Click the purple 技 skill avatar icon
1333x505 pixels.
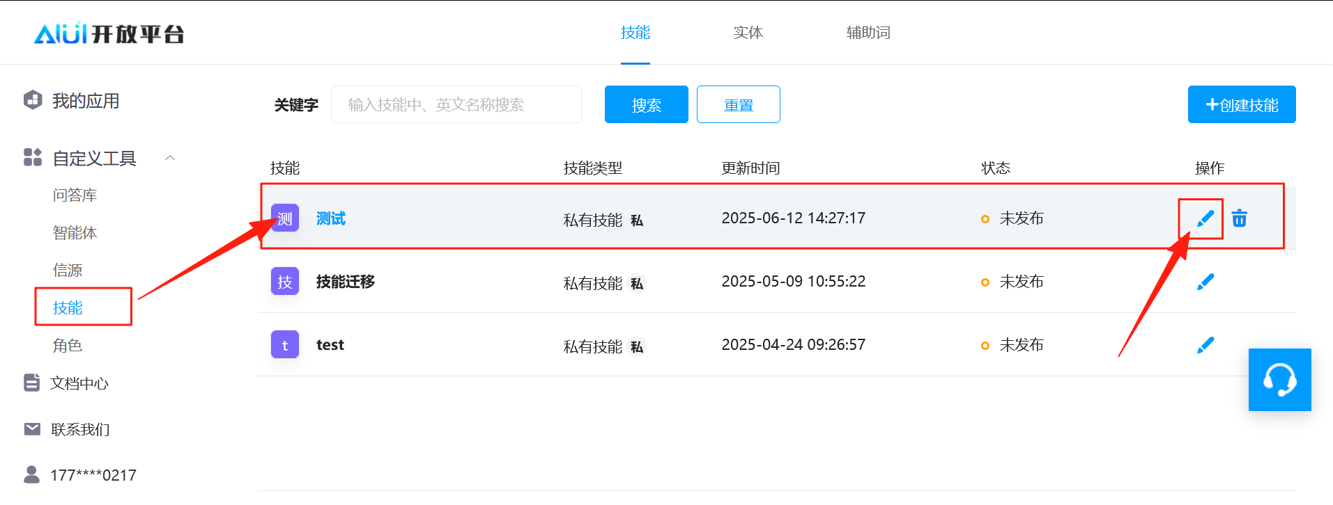click(285, 282)
